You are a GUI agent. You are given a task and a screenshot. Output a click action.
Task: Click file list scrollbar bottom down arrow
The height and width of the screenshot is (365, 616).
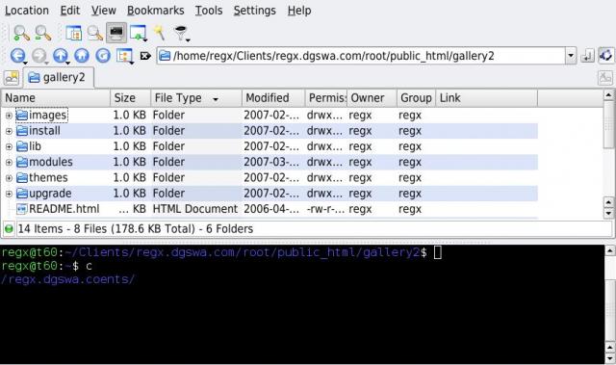pos(608,214)
